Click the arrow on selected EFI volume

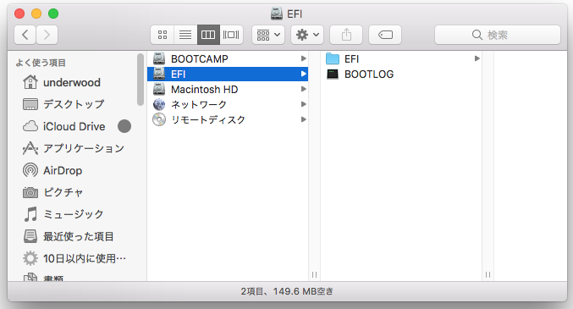(x=303, y=74)
